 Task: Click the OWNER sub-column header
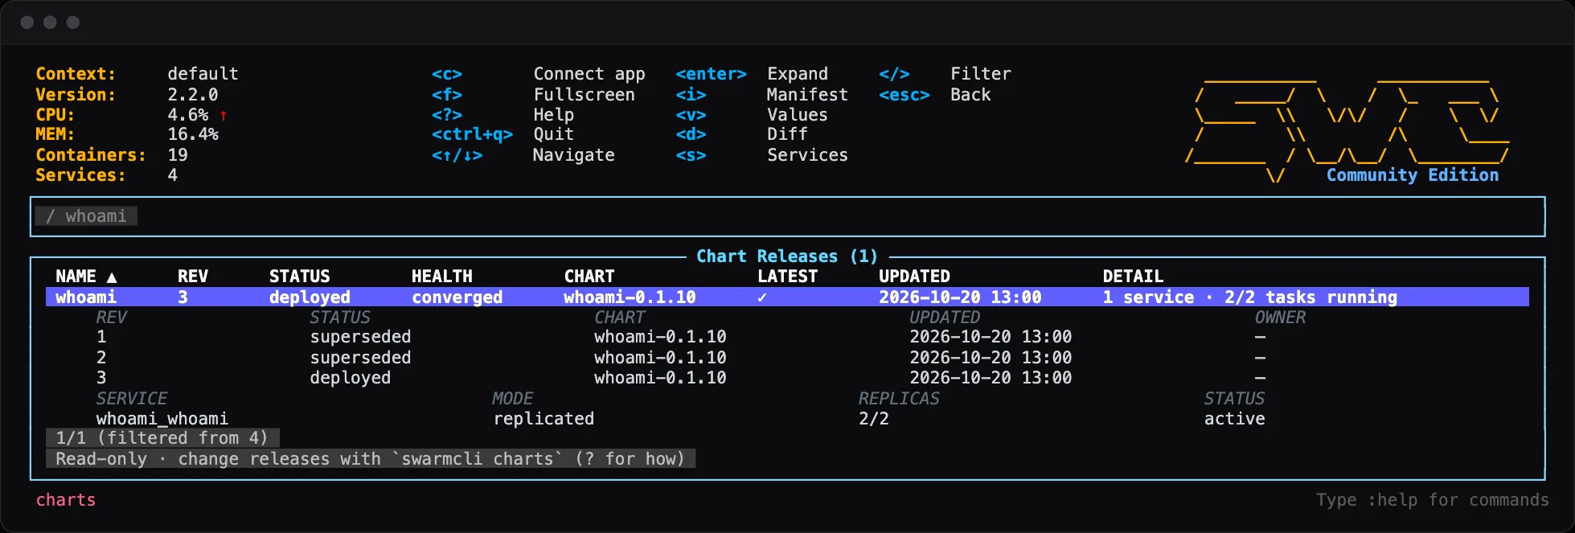(x=1281, y=318)
